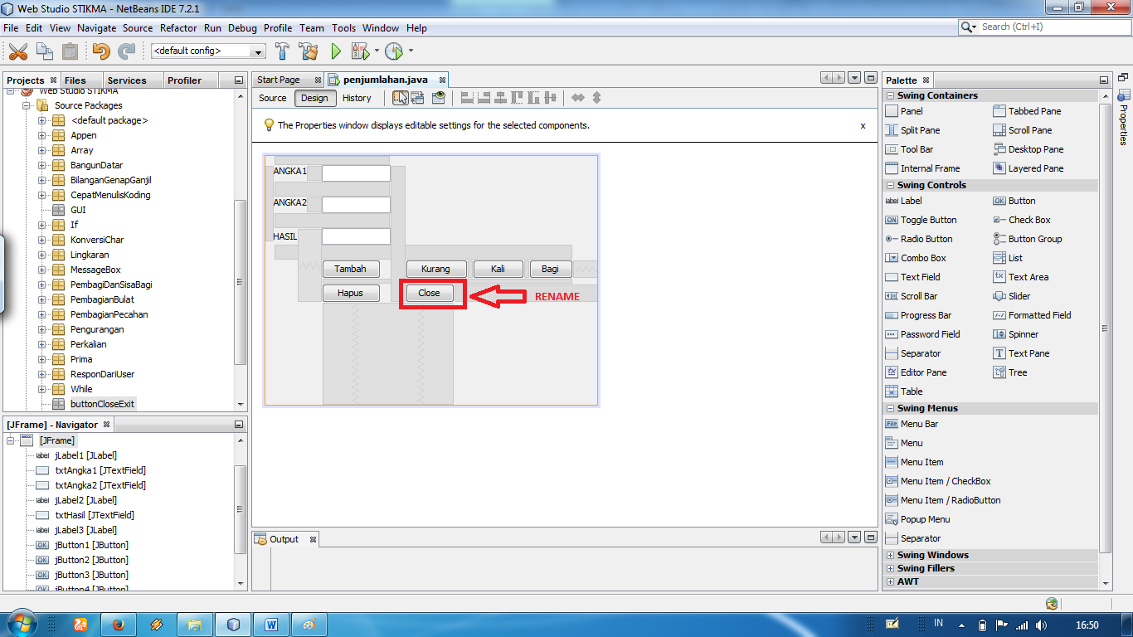Screen dimensions: 1133x637
Task: Open Microsoft Word from the taskbar
Action: click(x=271, y=624)
